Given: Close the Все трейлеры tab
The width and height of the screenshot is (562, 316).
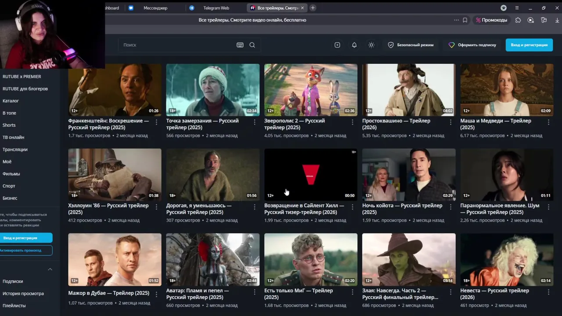Looking at the screenshot, I should [302, 8].
